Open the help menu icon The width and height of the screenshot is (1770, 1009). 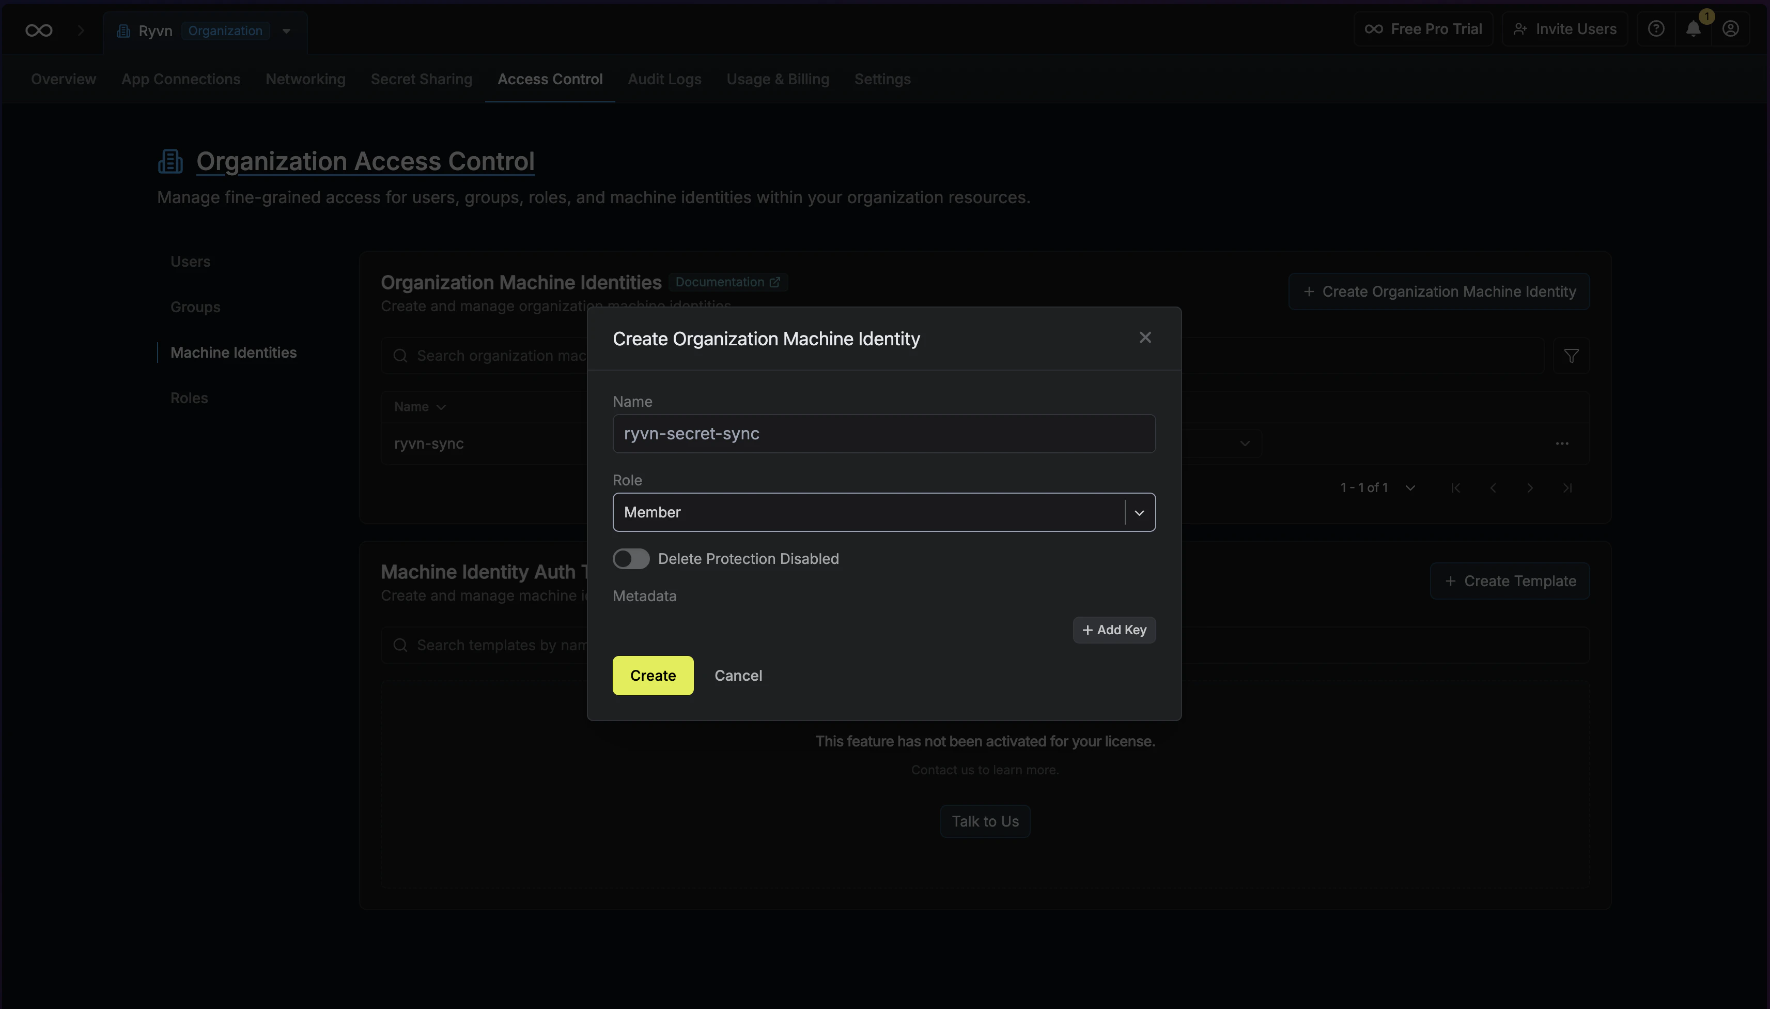coord(1656,28)
